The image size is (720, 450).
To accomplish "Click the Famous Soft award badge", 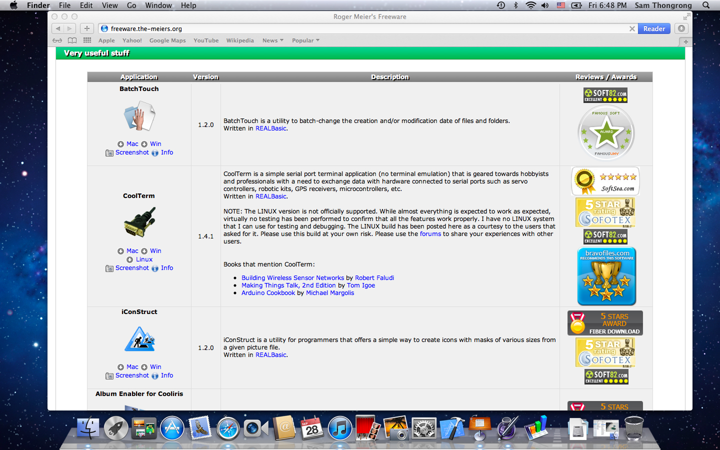I will pos(606,133).
